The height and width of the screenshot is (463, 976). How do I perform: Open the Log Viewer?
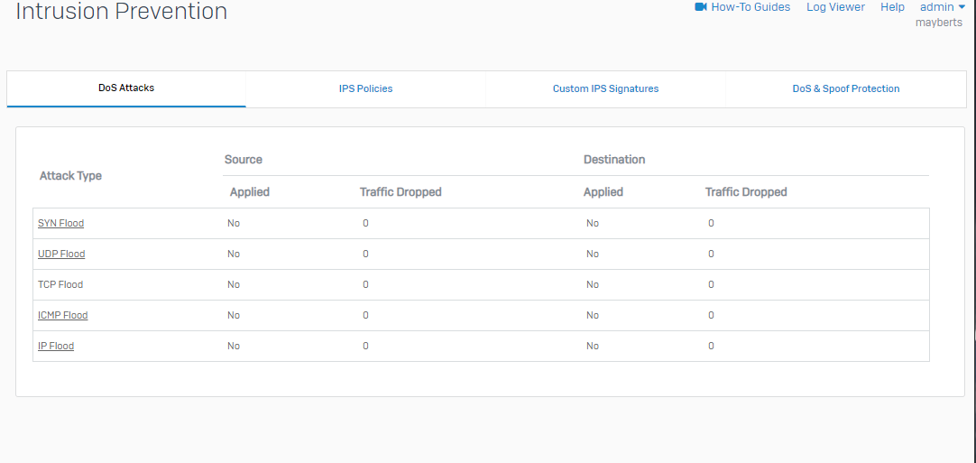(x=835, y=7)
